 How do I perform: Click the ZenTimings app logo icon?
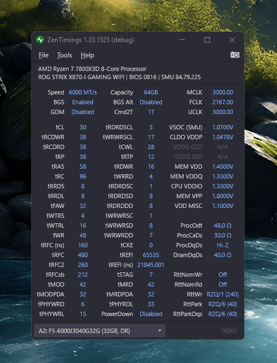click(40, 40)
